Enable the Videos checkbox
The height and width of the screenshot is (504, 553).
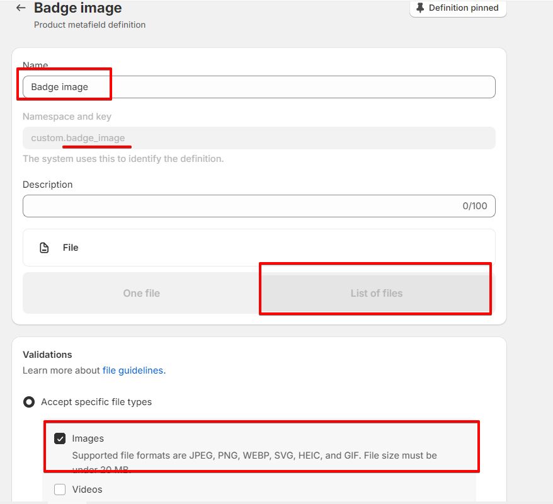tap(60, 490)
